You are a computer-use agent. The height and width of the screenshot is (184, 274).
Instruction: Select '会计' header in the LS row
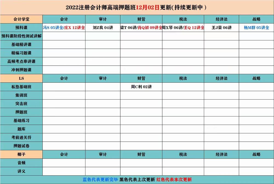64,78
